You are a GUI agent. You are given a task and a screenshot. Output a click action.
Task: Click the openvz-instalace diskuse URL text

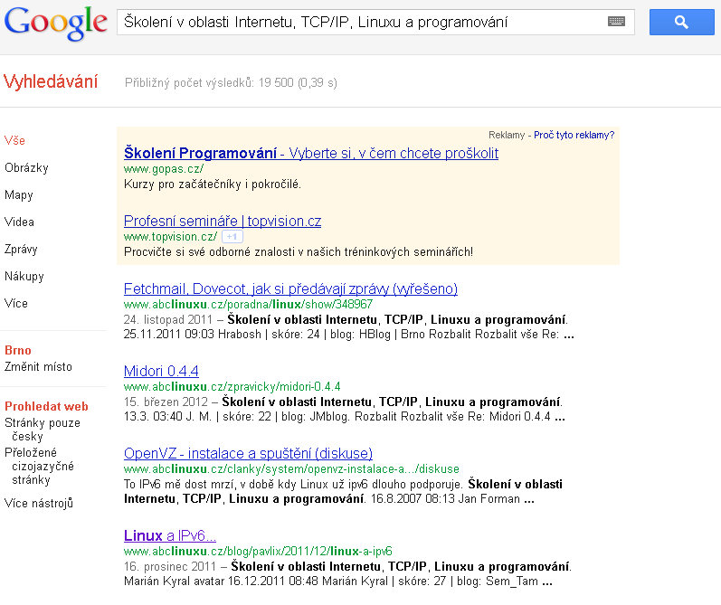291,469
